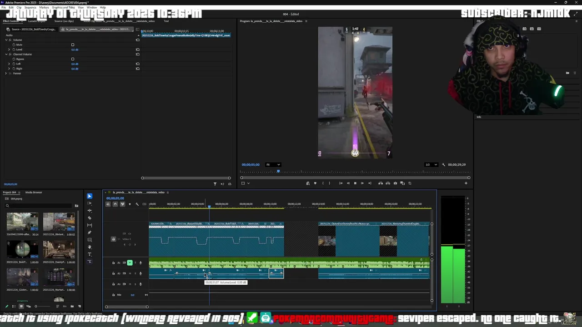The image size is (582, 327).
Task: Solo audio track A1
Action: [135, 263]
